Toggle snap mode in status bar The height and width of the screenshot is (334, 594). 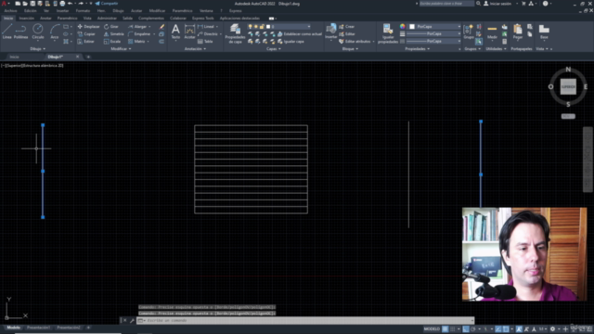(453, 329)
